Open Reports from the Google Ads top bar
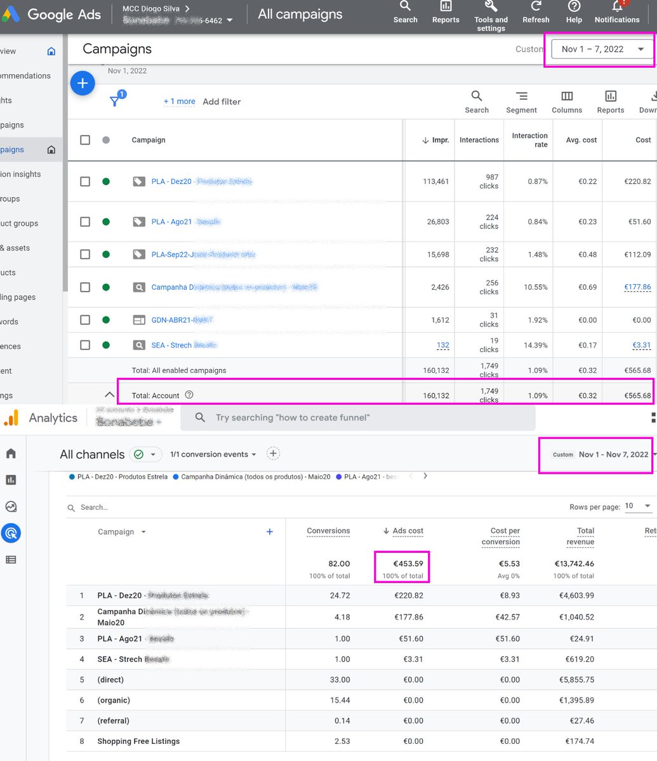 [445, 14]
